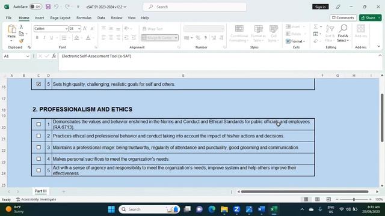385x216 pixels.
Task: Open the font name dropdown
Action: pos(66,29)
